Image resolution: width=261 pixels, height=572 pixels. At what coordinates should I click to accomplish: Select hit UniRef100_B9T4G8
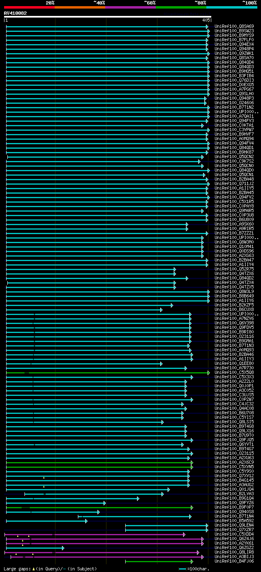[x=234, y=427]
